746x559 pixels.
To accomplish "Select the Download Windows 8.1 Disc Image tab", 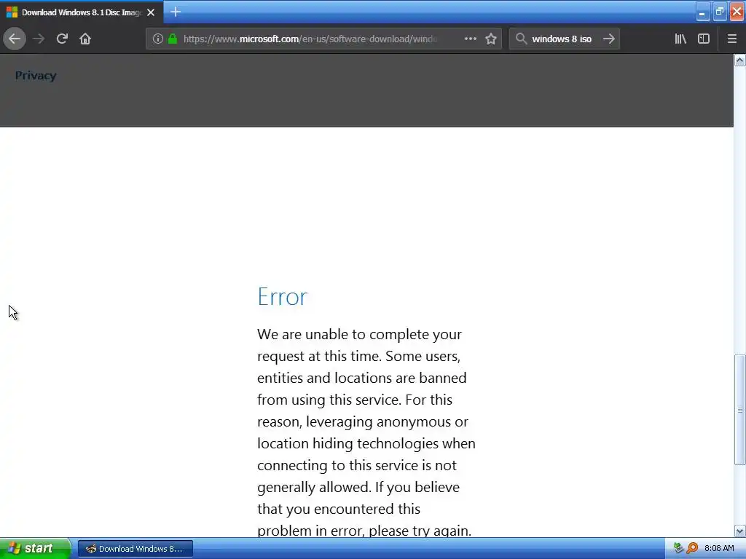I will coord(82,12).
